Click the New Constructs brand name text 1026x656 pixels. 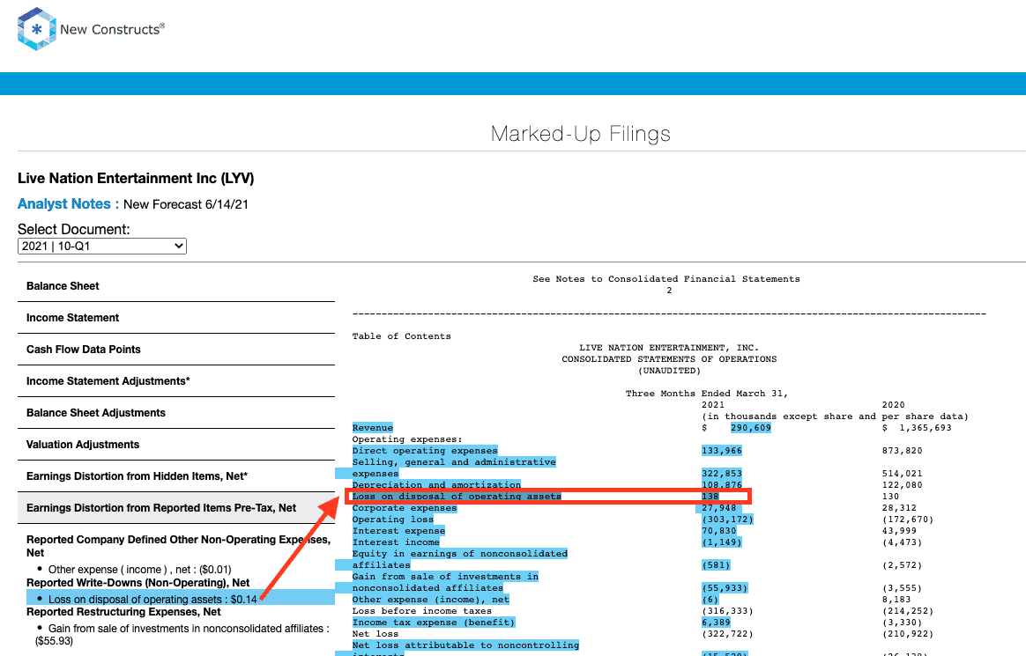[112, 29]
